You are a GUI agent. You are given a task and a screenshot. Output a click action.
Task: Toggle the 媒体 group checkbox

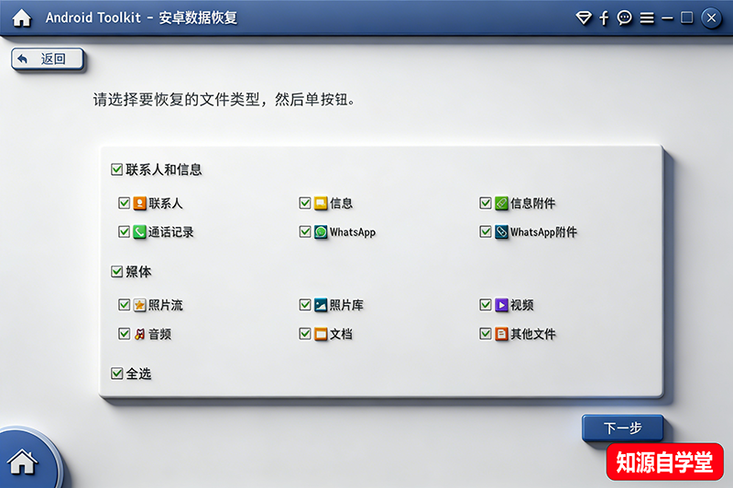[116, 271]
